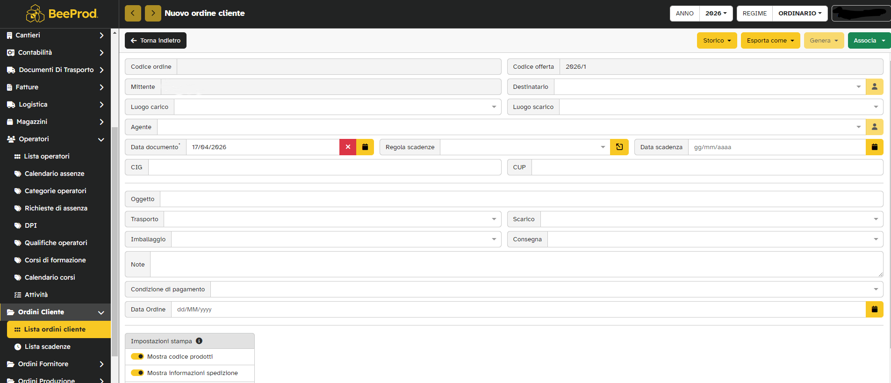Click the Logistica truck icon

11,104
